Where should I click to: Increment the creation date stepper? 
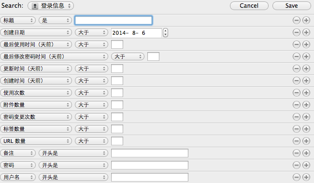pos(165,30)
